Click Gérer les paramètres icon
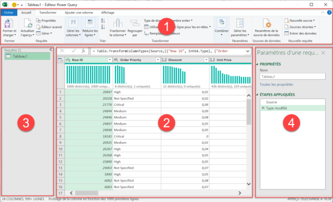 click(x=240, y=23)
